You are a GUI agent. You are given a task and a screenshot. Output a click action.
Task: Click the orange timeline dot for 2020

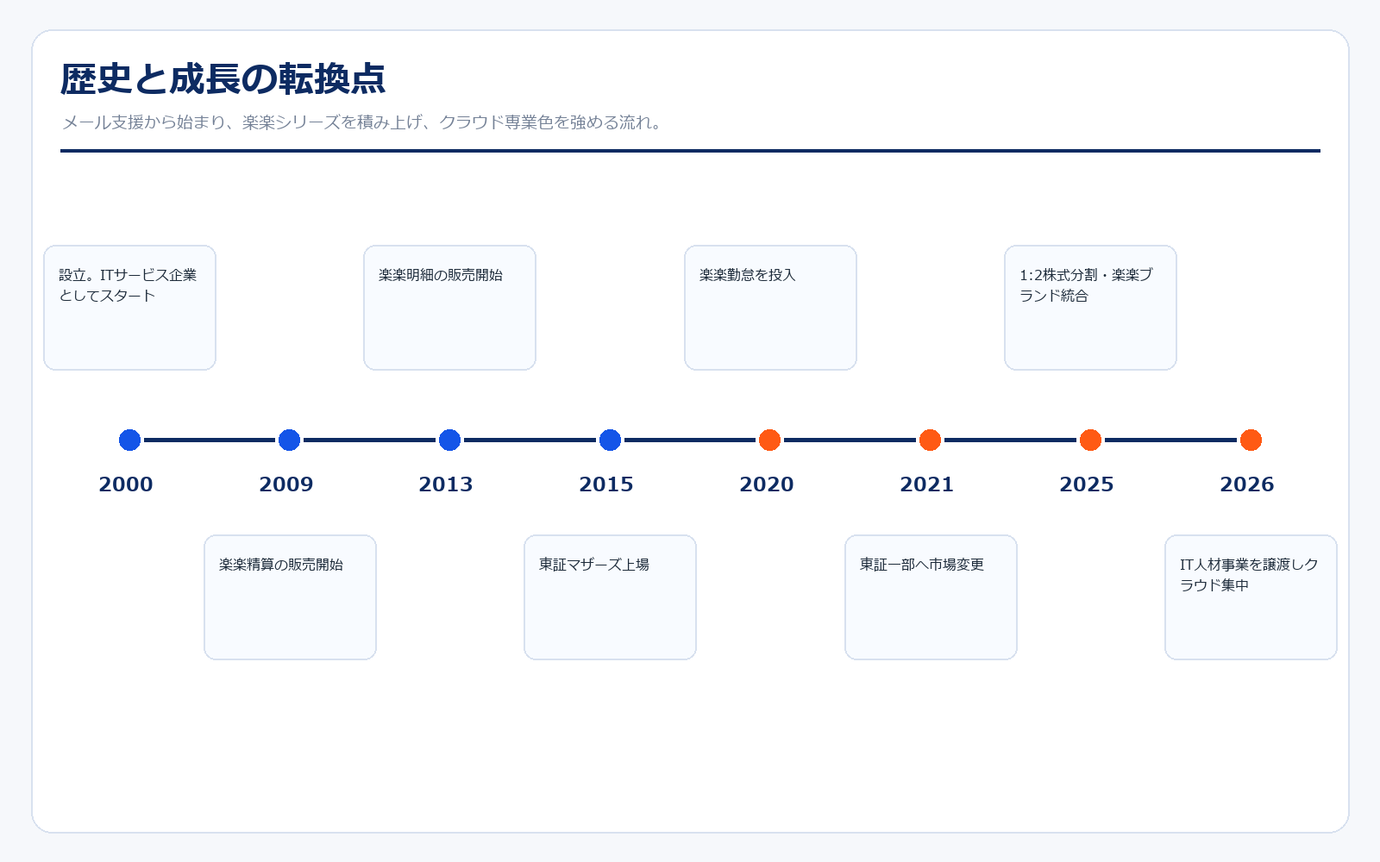pos(769,440)
